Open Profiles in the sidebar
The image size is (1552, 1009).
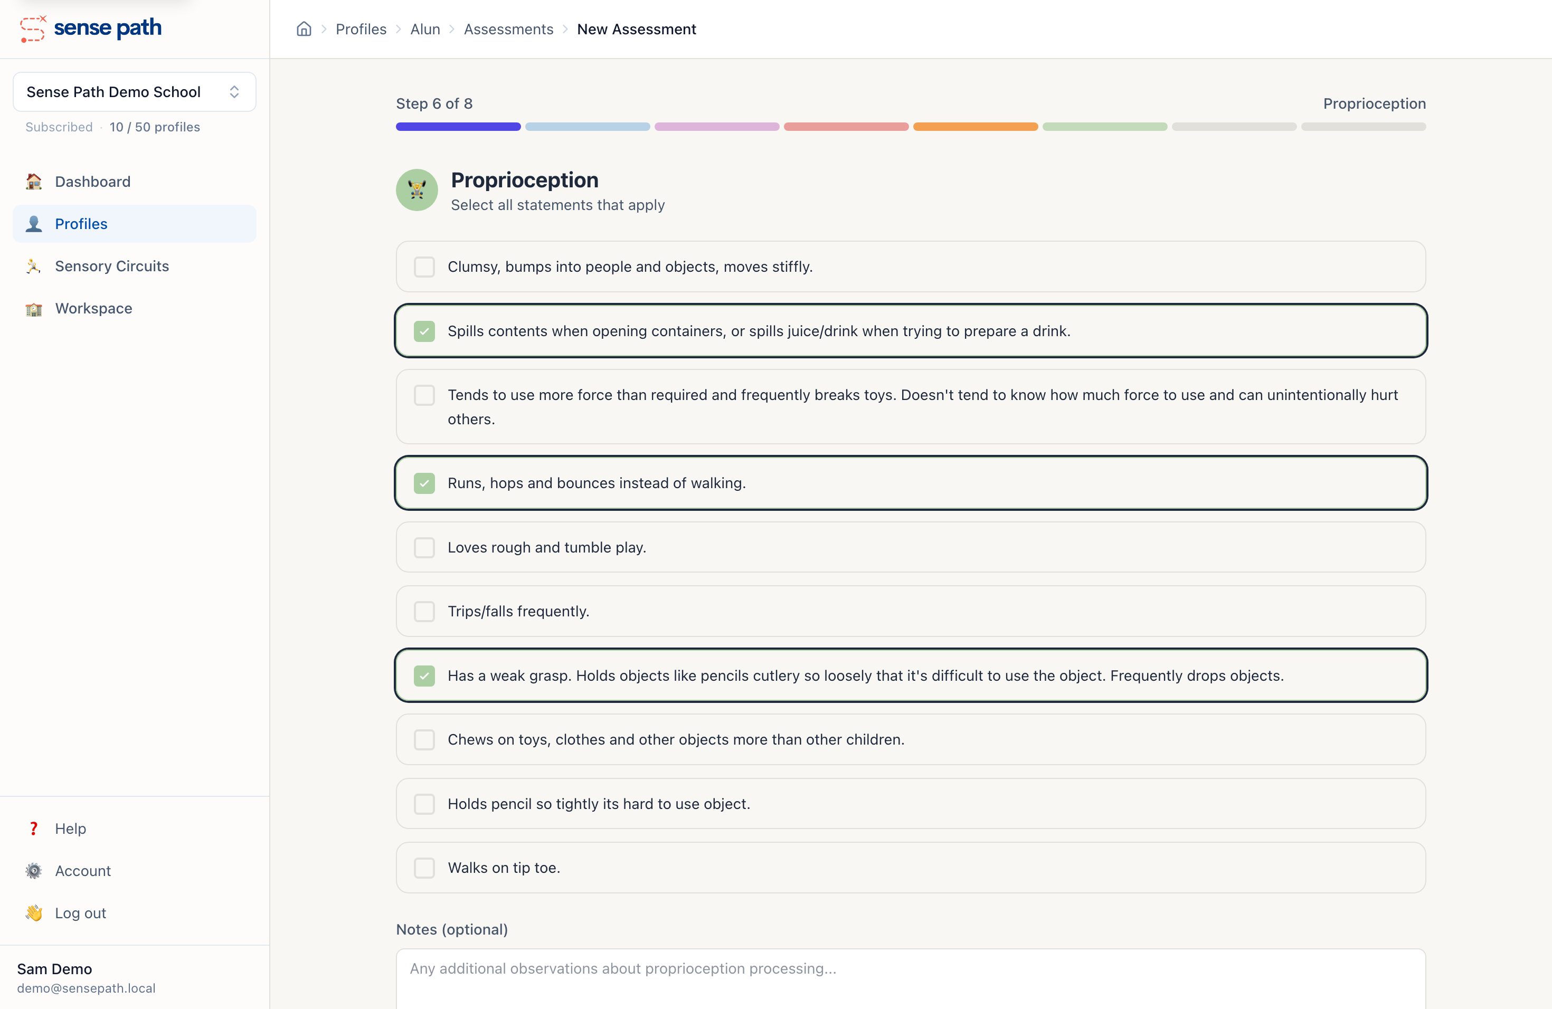[x=134, y=224]
